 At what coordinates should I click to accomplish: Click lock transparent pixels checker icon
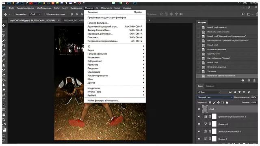coord(210,103)
